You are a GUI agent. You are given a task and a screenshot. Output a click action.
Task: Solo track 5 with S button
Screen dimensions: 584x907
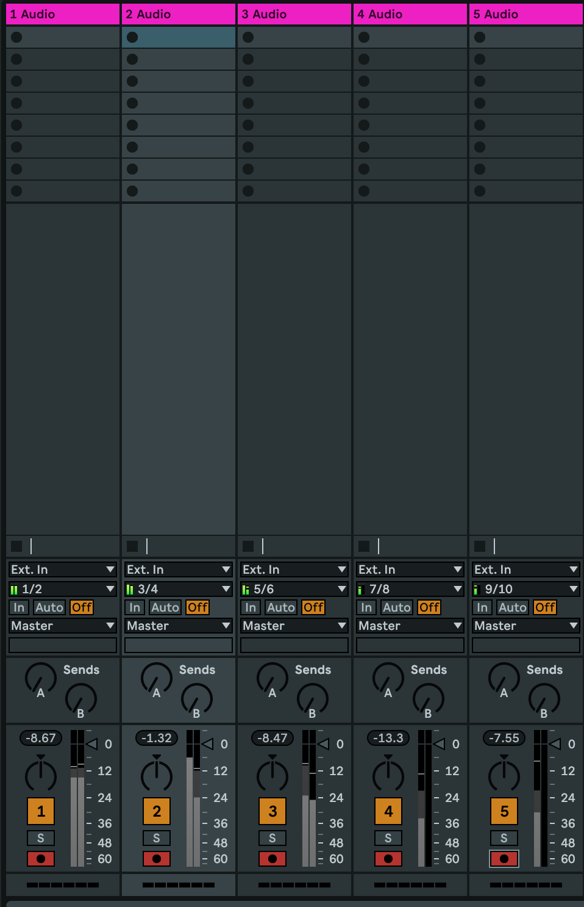tap(504, 838)
